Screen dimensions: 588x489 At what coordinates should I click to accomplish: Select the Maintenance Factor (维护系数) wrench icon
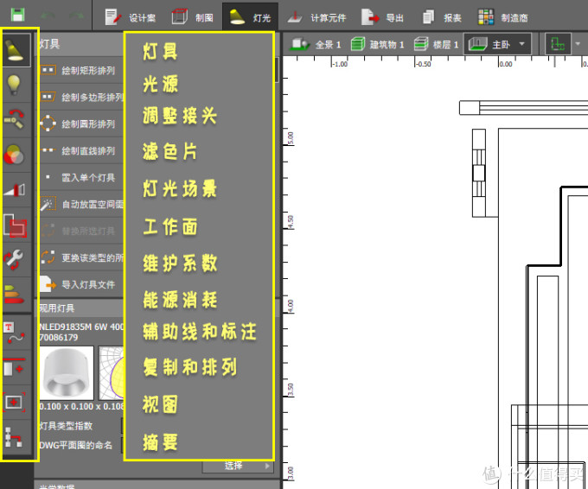pos(16,257)
